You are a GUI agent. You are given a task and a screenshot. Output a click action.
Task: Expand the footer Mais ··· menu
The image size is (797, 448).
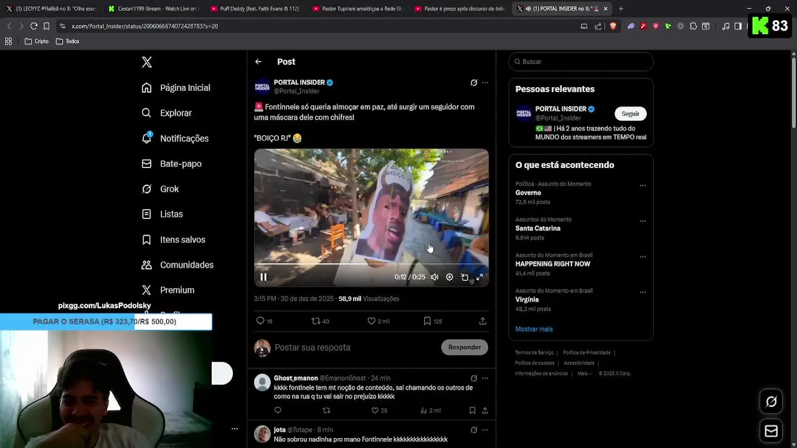tap(585, 373)
